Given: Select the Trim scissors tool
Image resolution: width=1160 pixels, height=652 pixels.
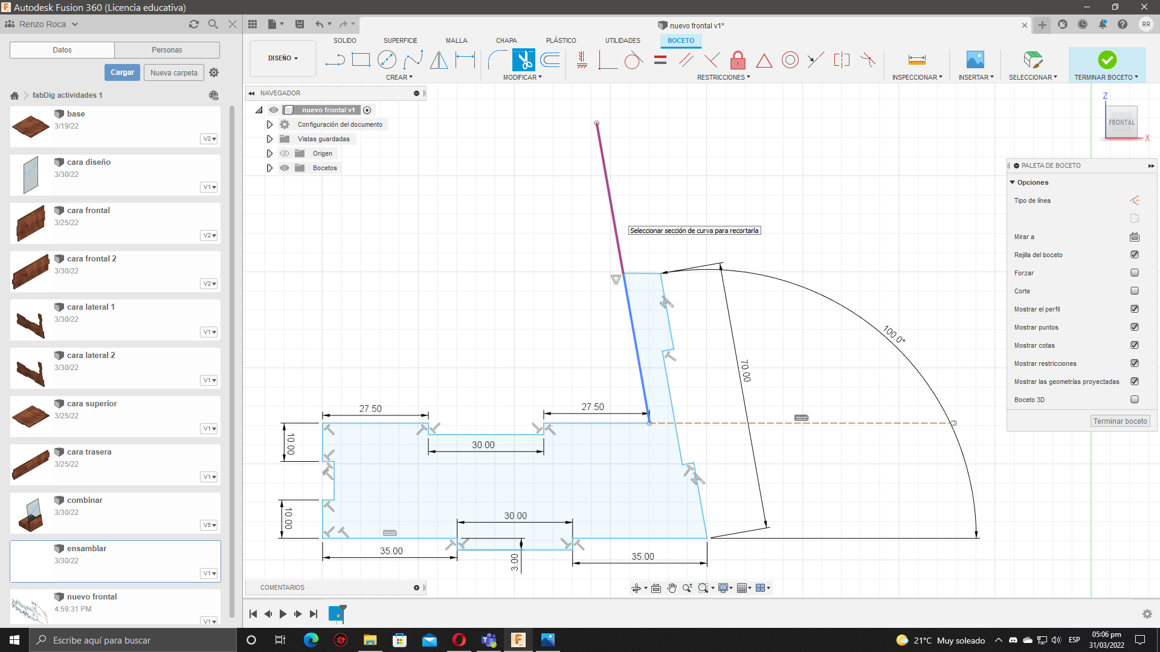Looking at the screenshot, I should point(523,60).
